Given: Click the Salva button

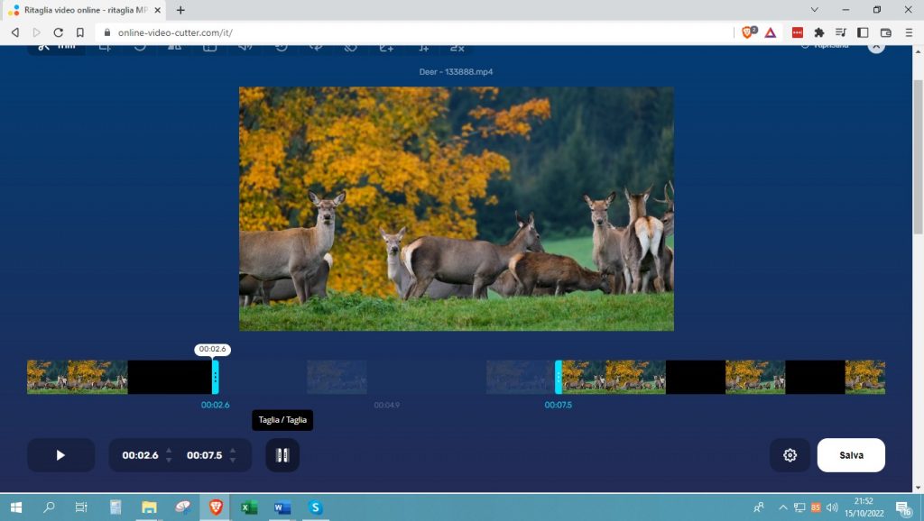Looking at the screenshot, I should (851, 455).
